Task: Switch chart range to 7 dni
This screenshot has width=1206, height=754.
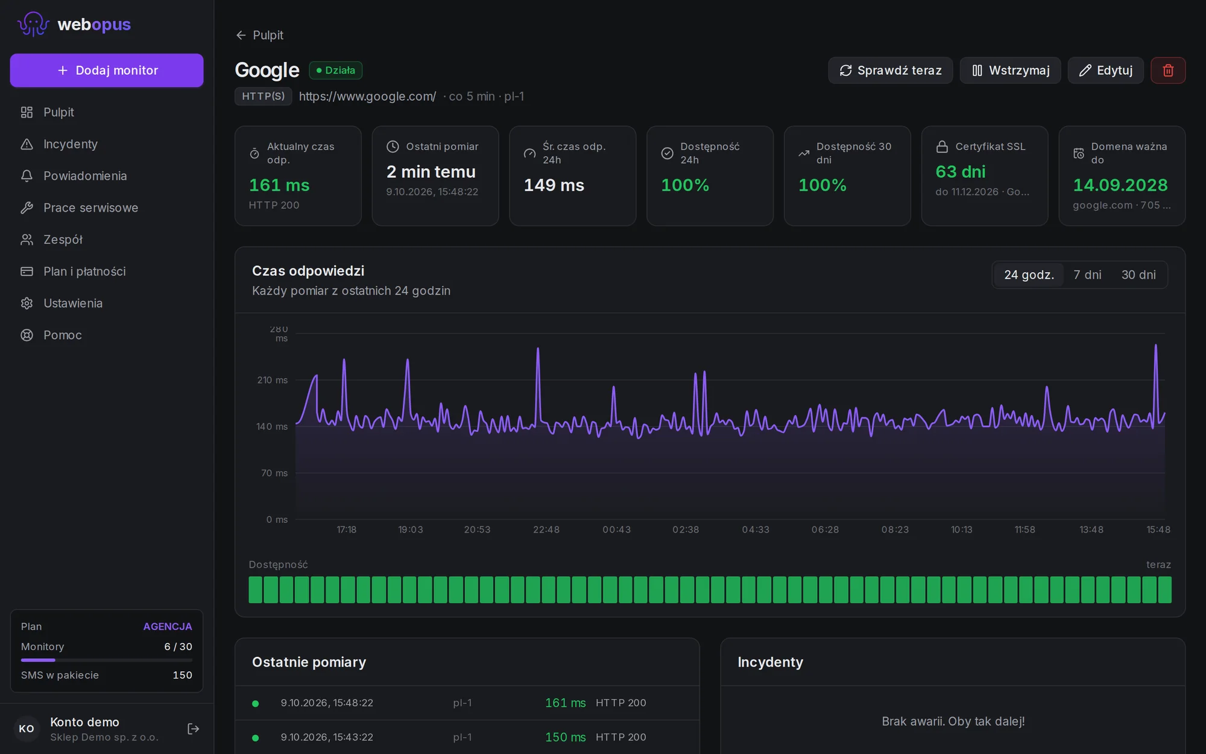Action: (1087, 275)
